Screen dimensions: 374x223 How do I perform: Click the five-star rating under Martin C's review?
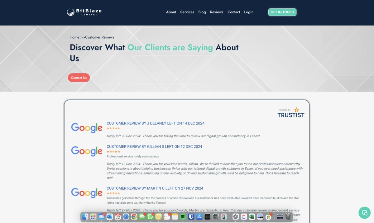(113, 193)
